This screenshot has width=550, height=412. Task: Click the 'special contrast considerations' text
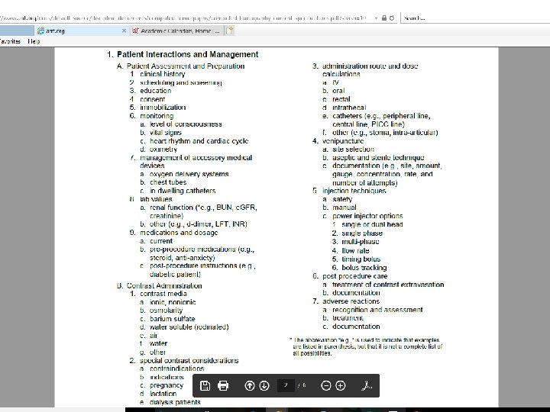[x=189, y=360]
